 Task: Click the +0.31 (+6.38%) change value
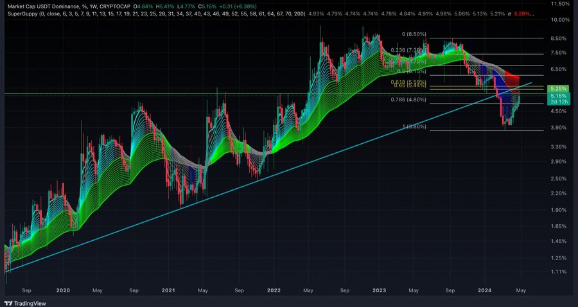click(x=238, y=7)
